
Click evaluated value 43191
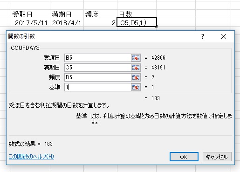coord(158,68)
